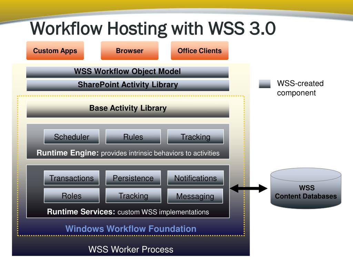This screenshot has width=353, height=265.
Task: Click the Runtime Engine Tracking box
Action: 196,137
